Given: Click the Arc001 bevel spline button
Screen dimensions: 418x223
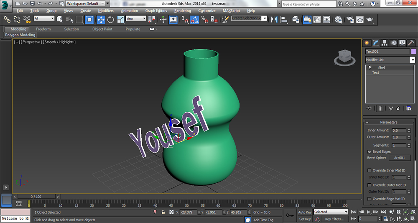Looking at the screenshot, I should pos(400,158).
